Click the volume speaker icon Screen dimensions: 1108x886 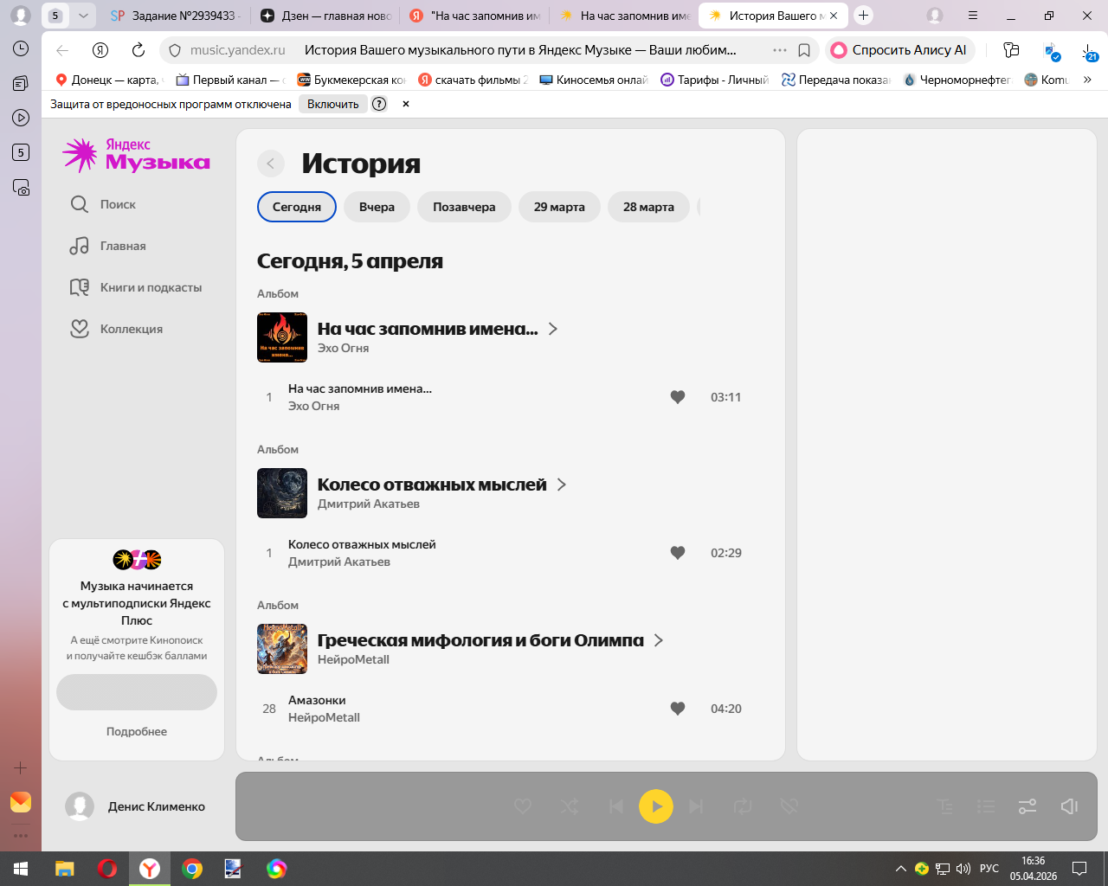[1069, 806]
